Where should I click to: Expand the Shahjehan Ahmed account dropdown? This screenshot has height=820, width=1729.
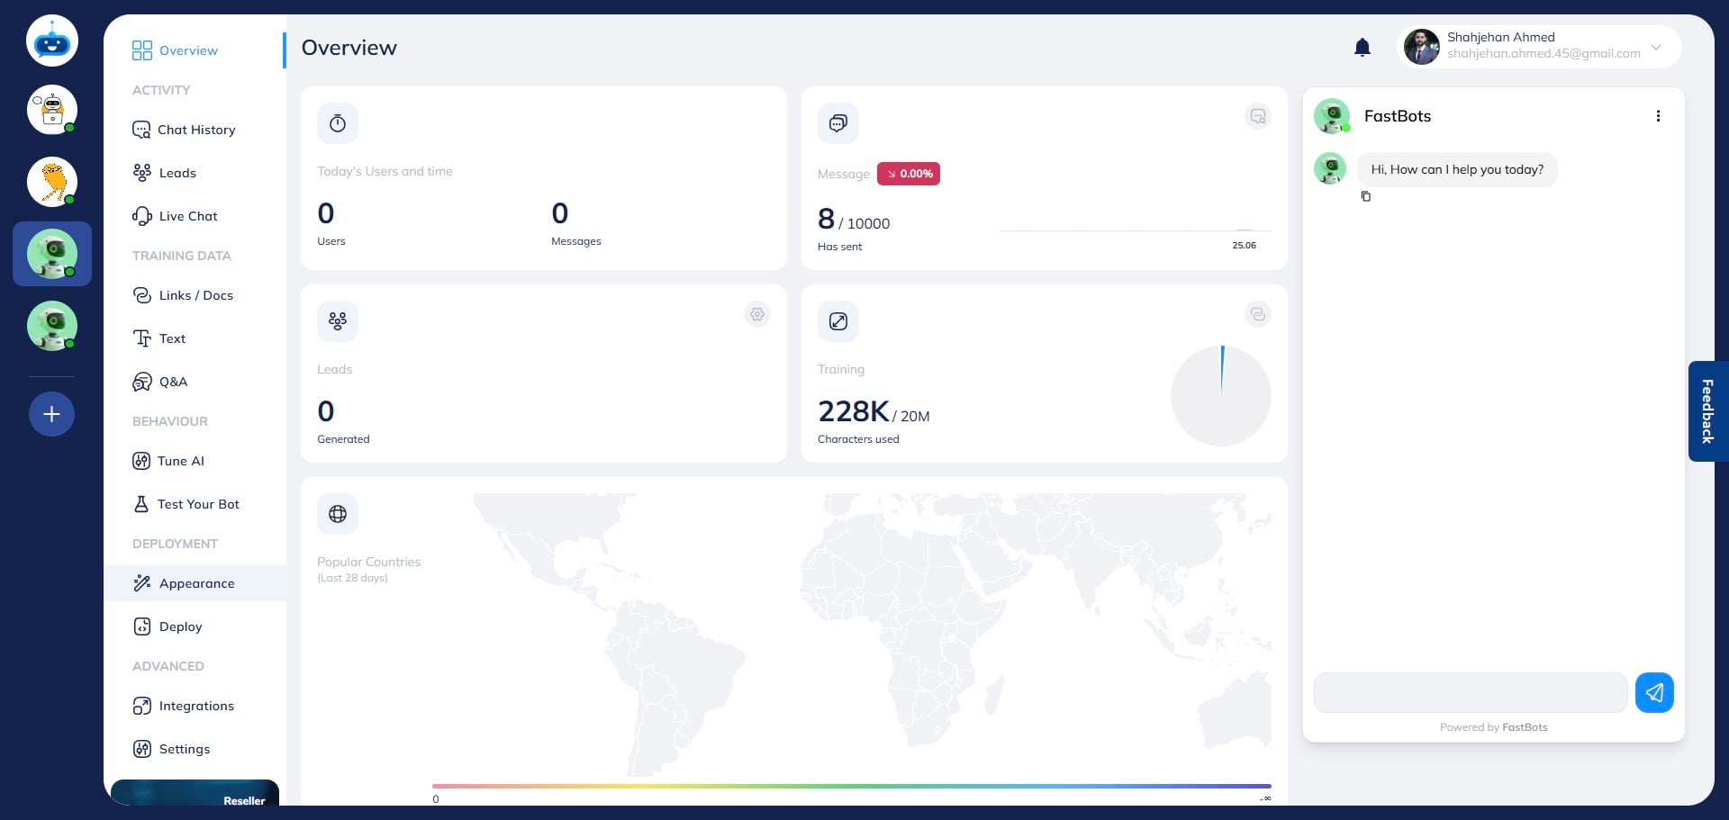click(x=1656, y=47)
